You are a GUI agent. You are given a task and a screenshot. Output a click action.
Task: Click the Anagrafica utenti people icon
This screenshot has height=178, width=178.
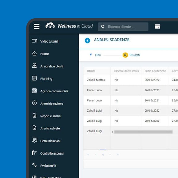point(34,66)
